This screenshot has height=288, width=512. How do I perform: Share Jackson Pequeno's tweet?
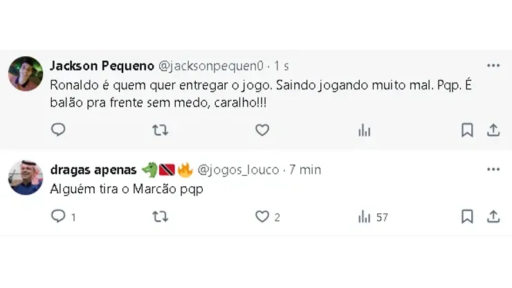[493, 130]
